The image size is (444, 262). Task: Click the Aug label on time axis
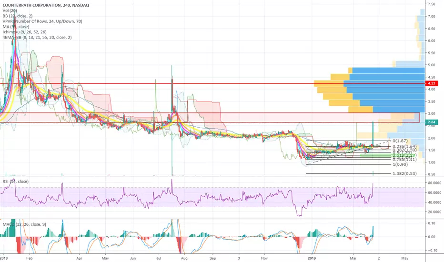(x=184, y=258)
